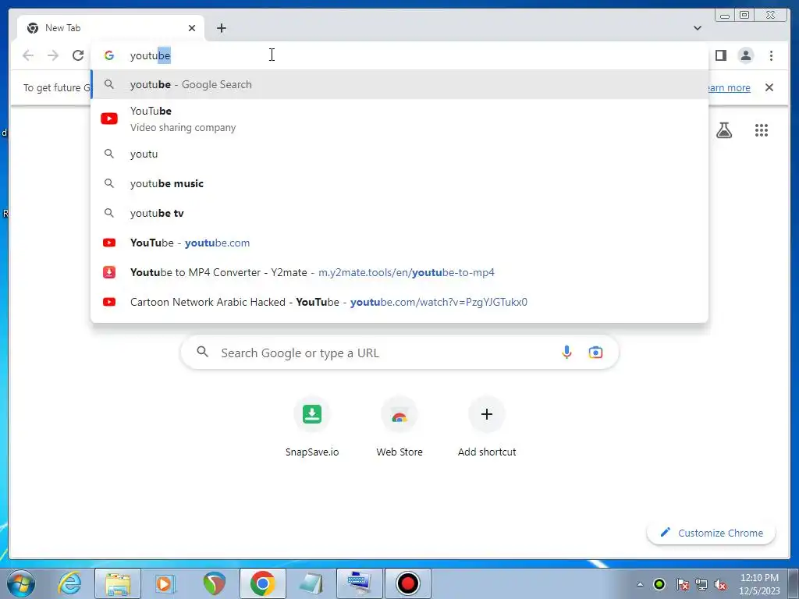This screenshot has width=799, height=599.
Task: Open the Cartoon Network Arabic Hacked suggestion
Action: [x=399, y=302]
